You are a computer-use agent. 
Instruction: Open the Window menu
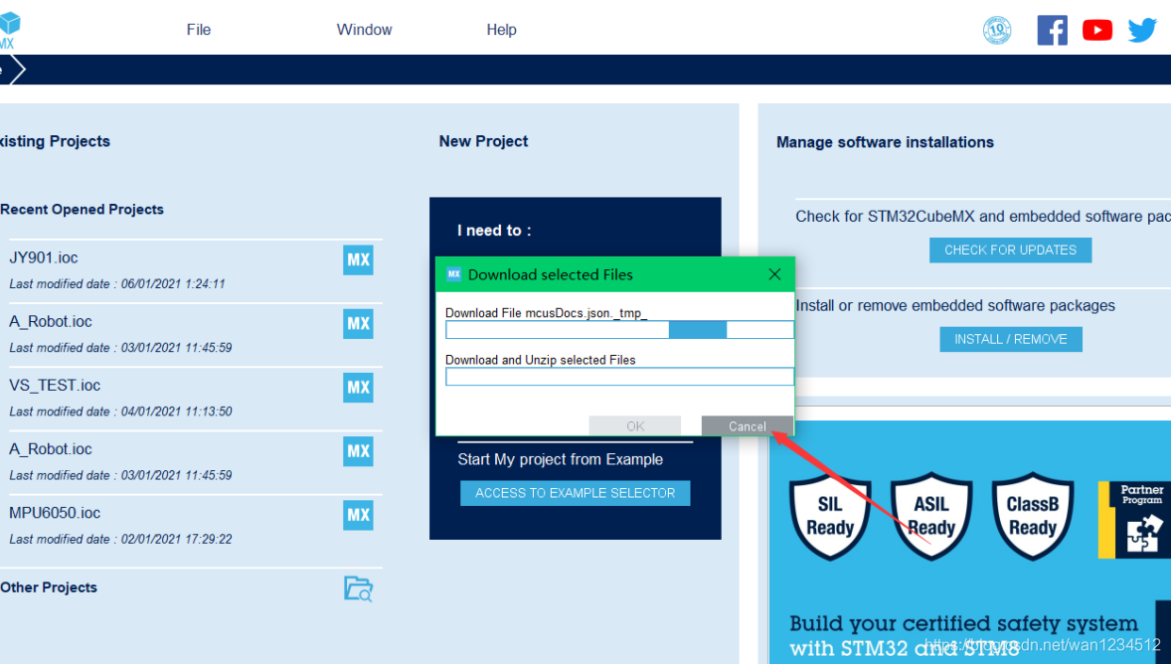tap(364, 30)
